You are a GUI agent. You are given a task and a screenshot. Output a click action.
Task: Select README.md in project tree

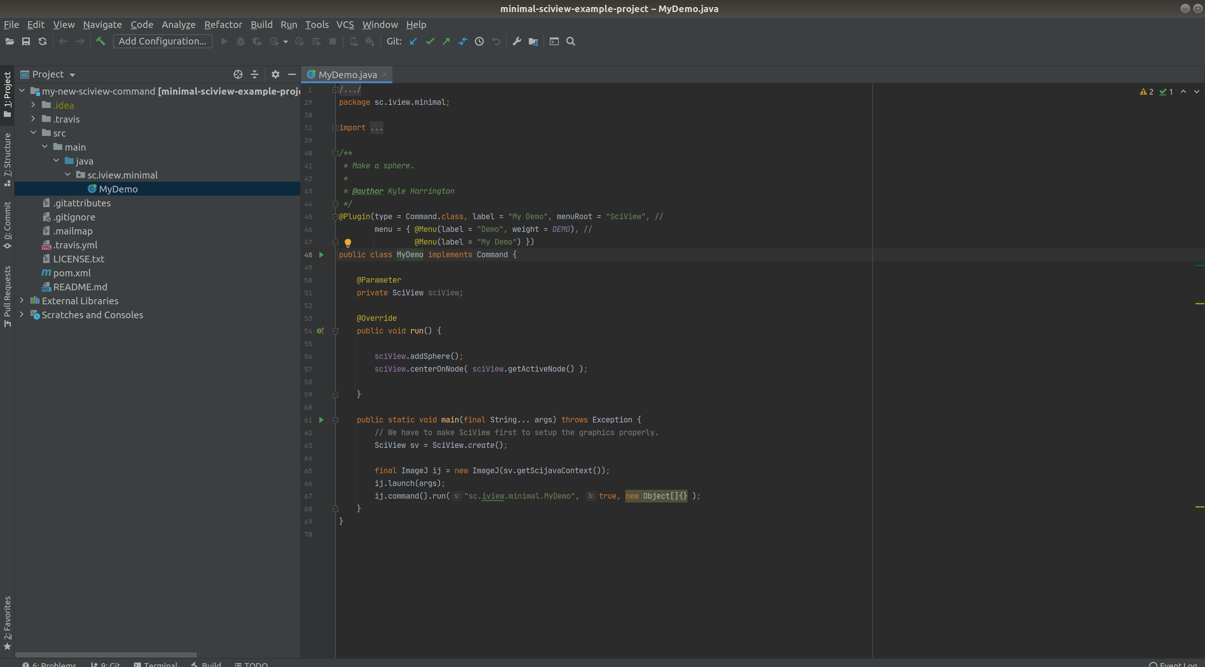pos(80,287)
